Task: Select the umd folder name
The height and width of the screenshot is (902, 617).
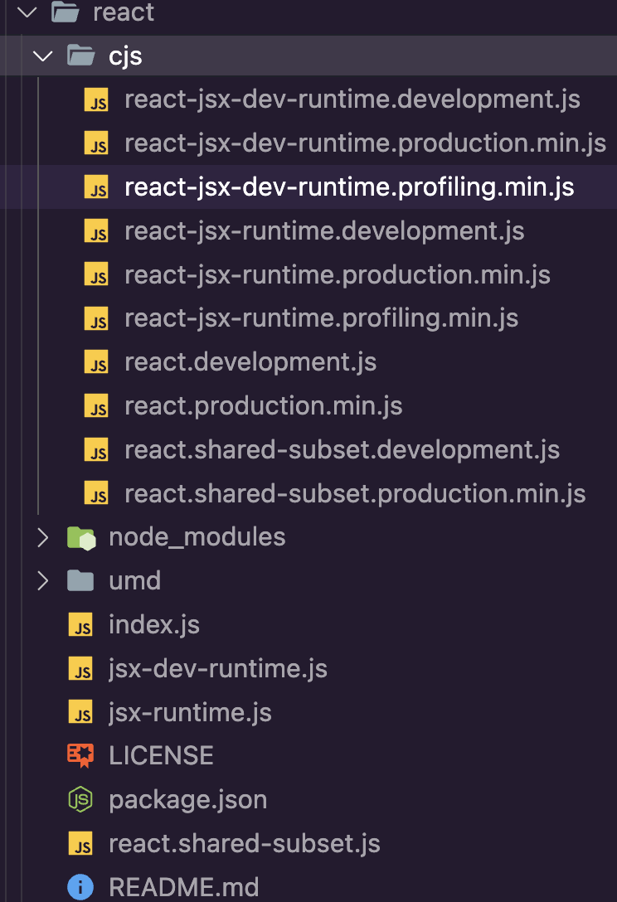Action: pos(134,581)
